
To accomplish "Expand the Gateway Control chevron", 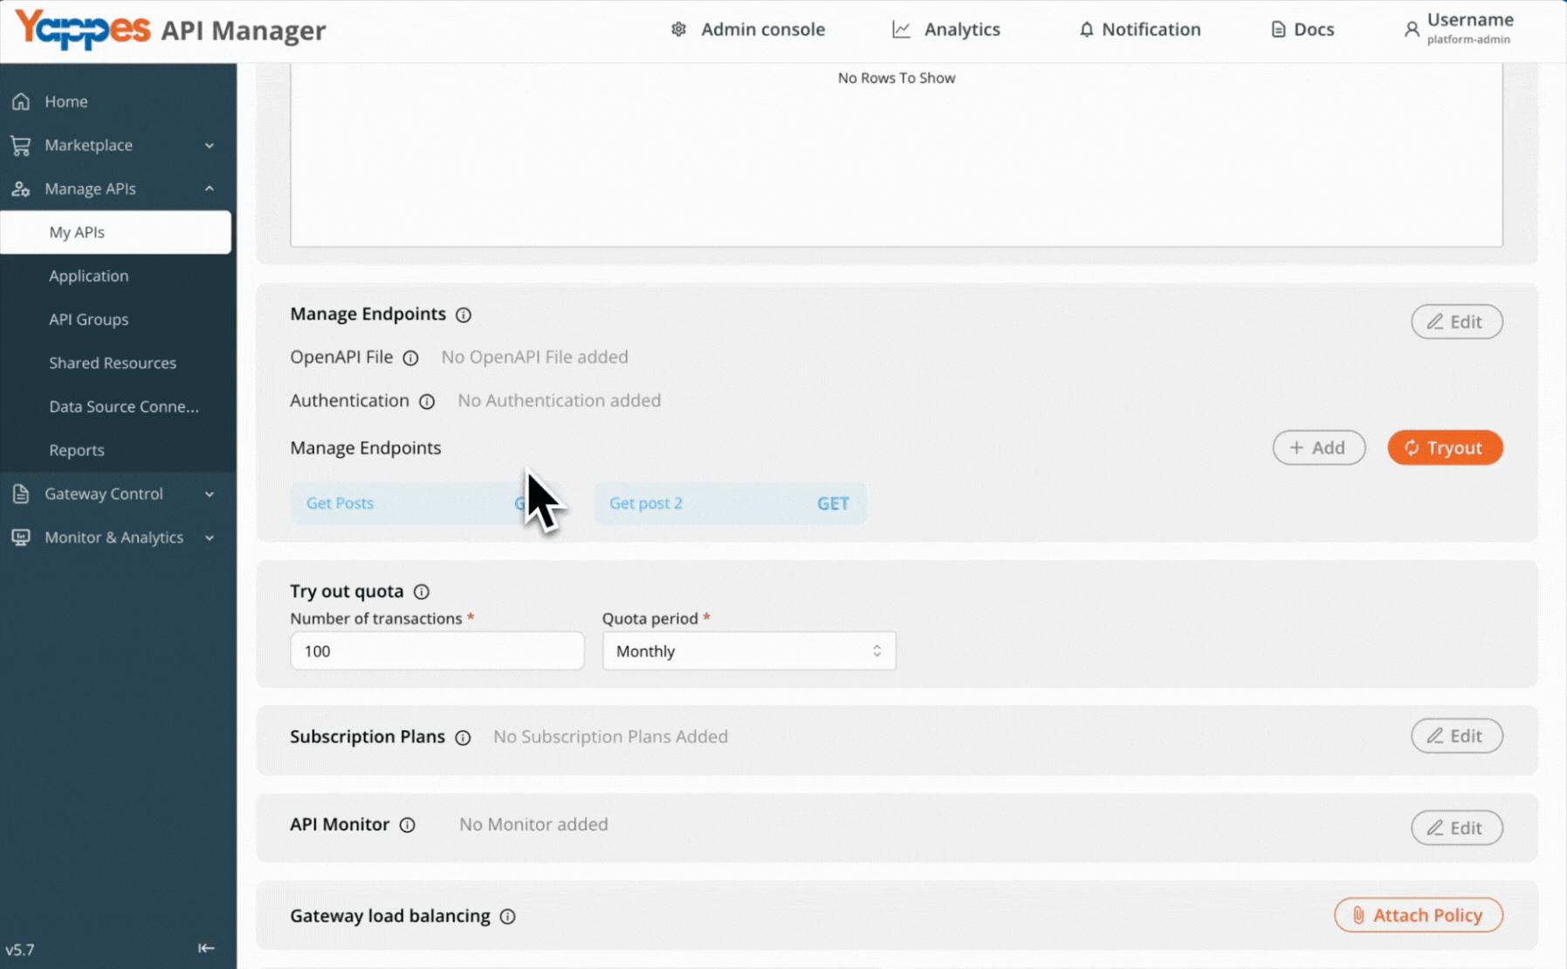I will pyautogui.click(x=210, y=495).
